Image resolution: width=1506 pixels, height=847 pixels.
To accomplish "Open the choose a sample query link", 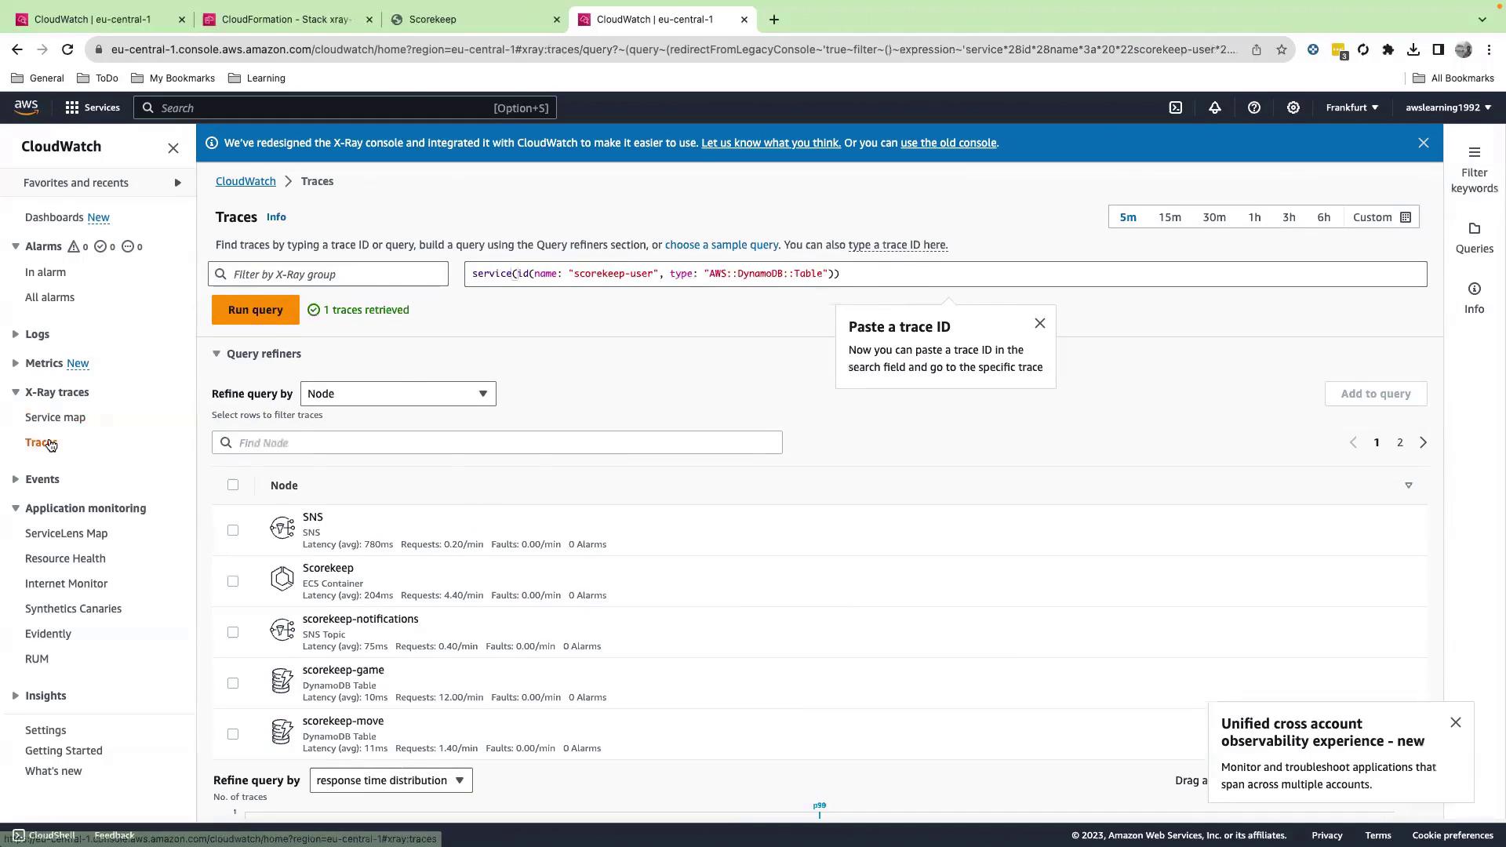I will click(721, 245).
